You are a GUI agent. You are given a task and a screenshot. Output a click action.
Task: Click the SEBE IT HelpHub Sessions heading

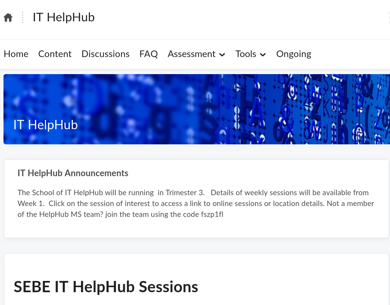[106, 287]
